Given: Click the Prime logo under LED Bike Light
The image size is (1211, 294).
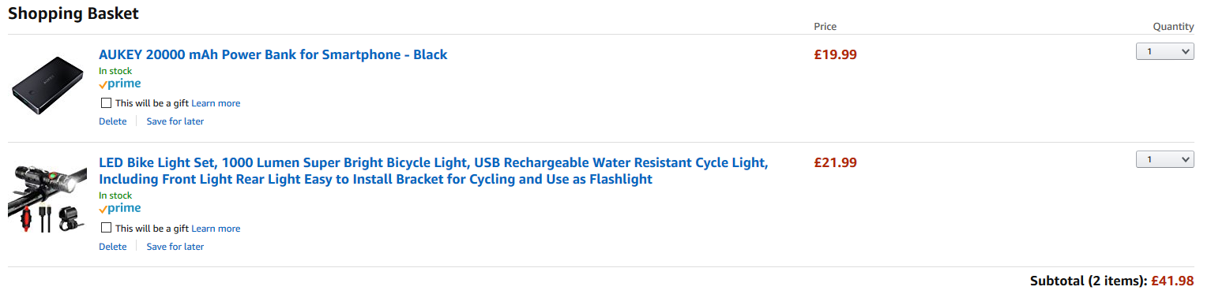Looking at the screenshot, I should click(120, 209).
